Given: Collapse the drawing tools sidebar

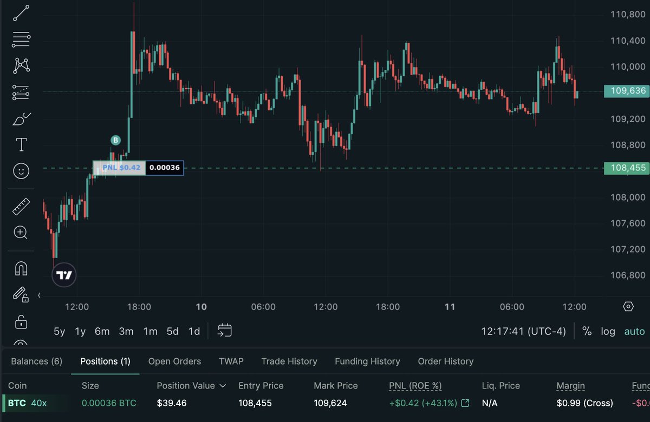Looking at the screenshot, I should point(38,295).
